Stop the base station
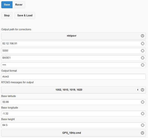The width and height of the screenshot is (148, 138). (7, 15)
